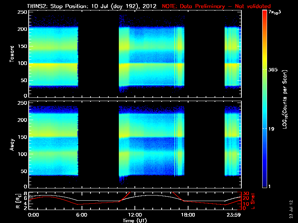Click the 6:00 time axis label

tap(82, 215)
